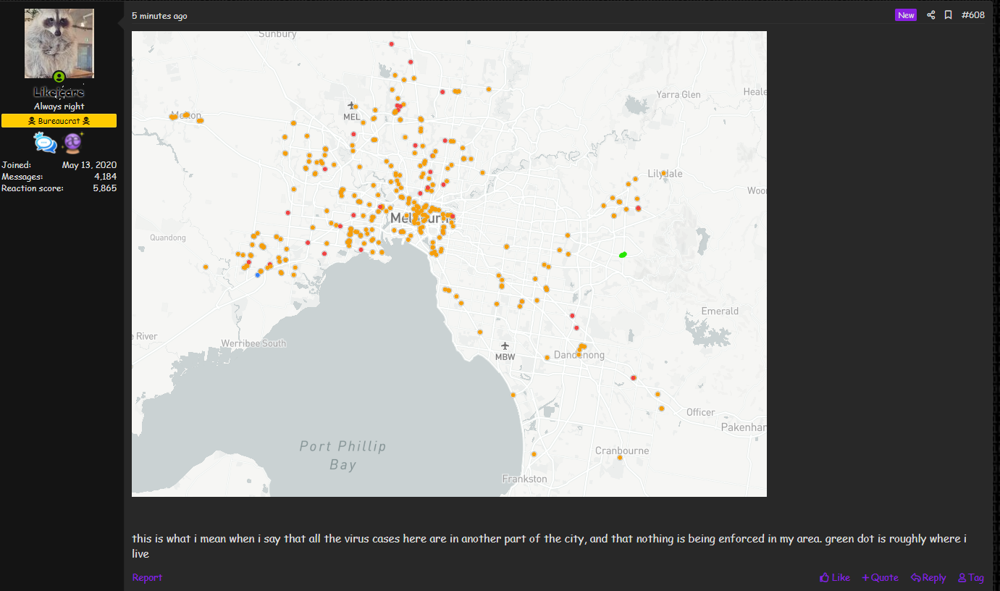Click the share icon on post #608
This screenshot has width=1000, height=591.
click(931, 15)
